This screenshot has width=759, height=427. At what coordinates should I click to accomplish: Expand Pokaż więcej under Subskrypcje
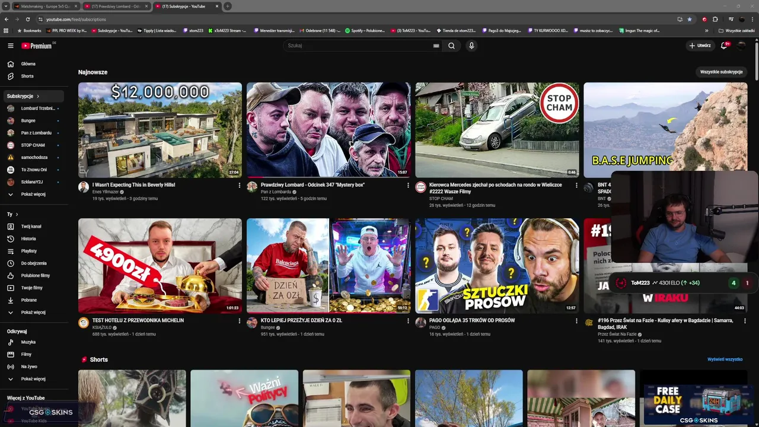[34, 195]
